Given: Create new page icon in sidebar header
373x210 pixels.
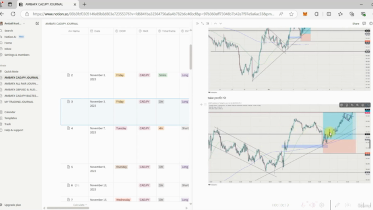Looking at the screenshot, I should tap(37, 23).
